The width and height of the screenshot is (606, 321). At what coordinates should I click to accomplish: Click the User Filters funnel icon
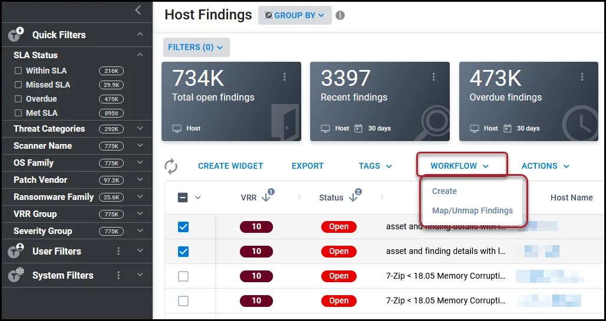17,251
